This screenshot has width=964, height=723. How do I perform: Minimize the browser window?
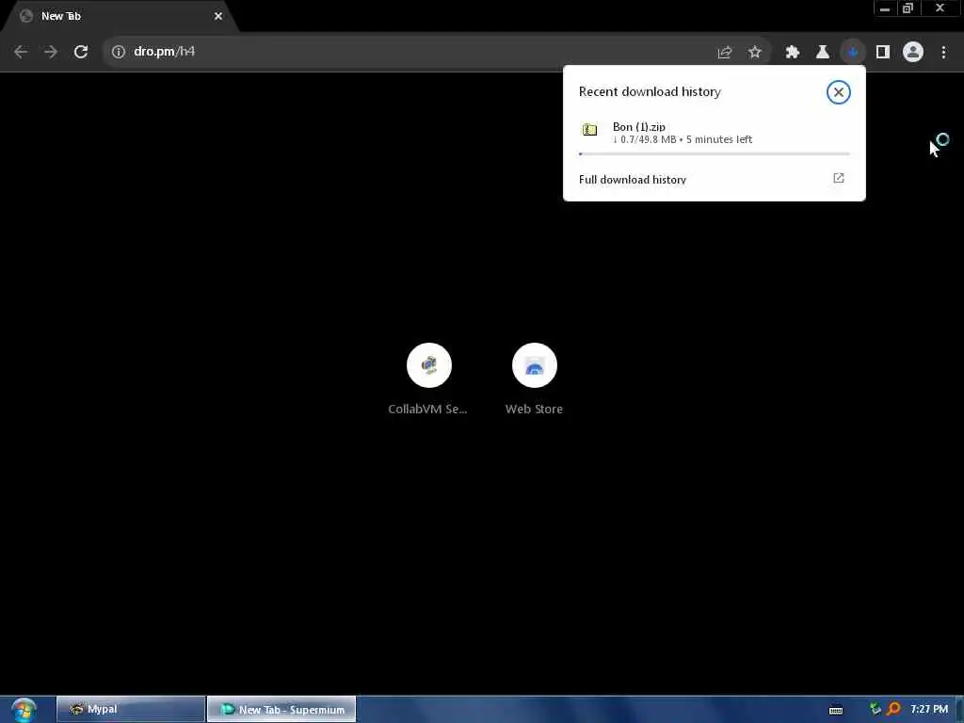(x=885, y=8)
